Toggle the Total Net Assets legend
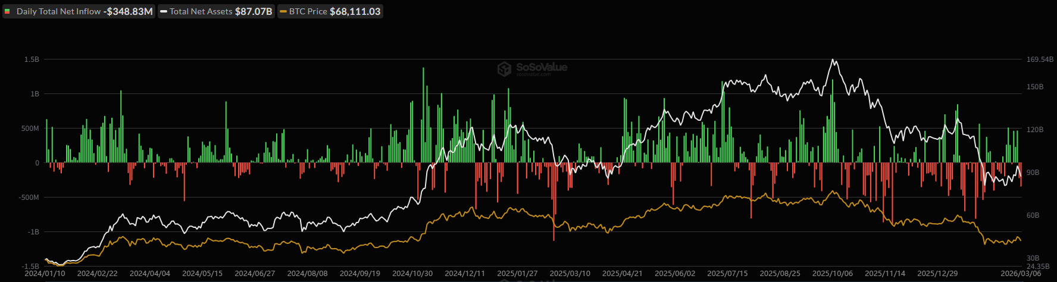 point(217,11)
